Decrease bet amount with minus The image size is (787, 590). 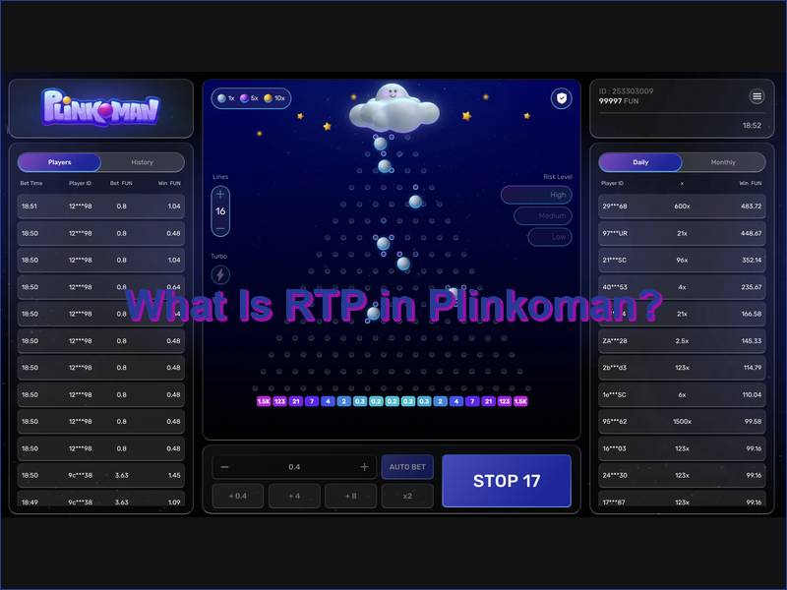coord(225,467)
